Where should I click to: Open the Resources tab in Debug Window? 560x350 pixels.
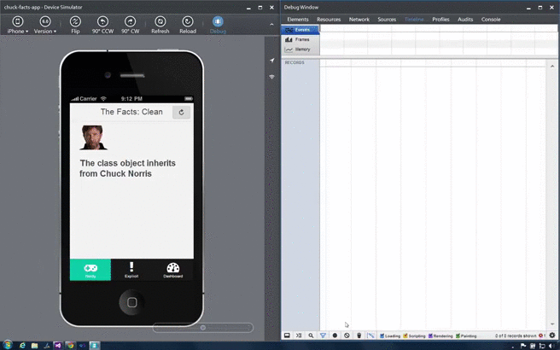(x=329, y=20)
